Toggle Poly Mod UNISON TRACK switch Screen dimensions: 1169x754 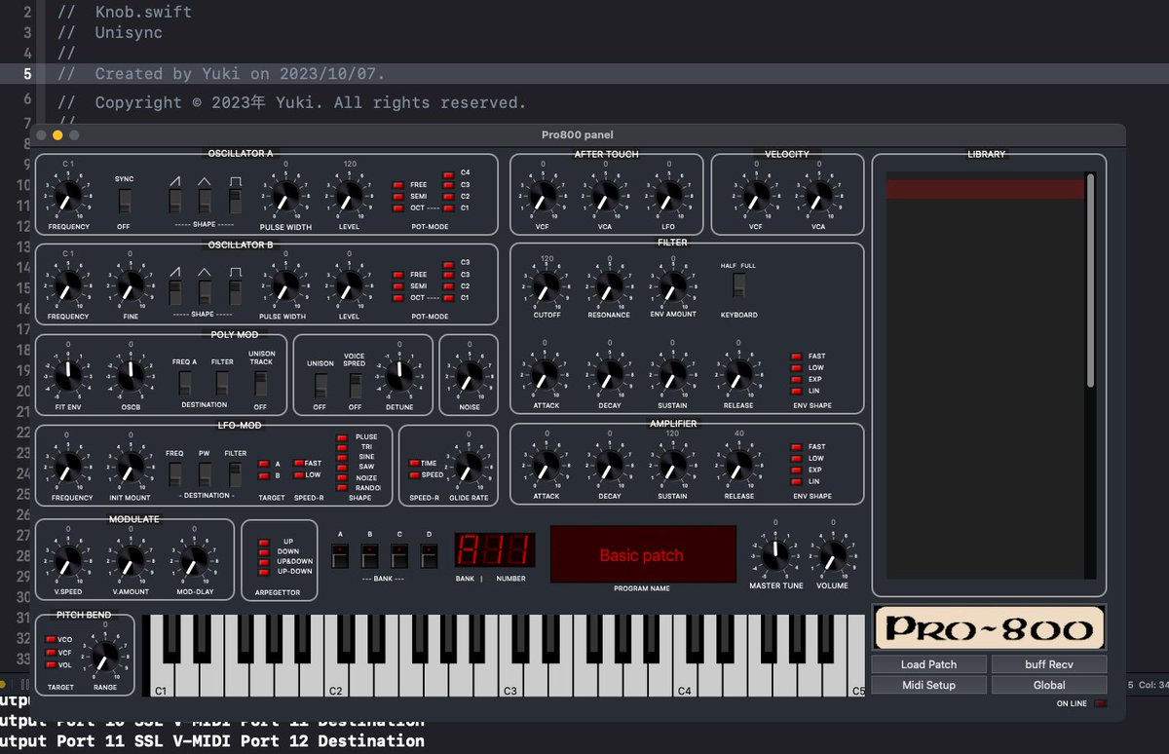260,383
